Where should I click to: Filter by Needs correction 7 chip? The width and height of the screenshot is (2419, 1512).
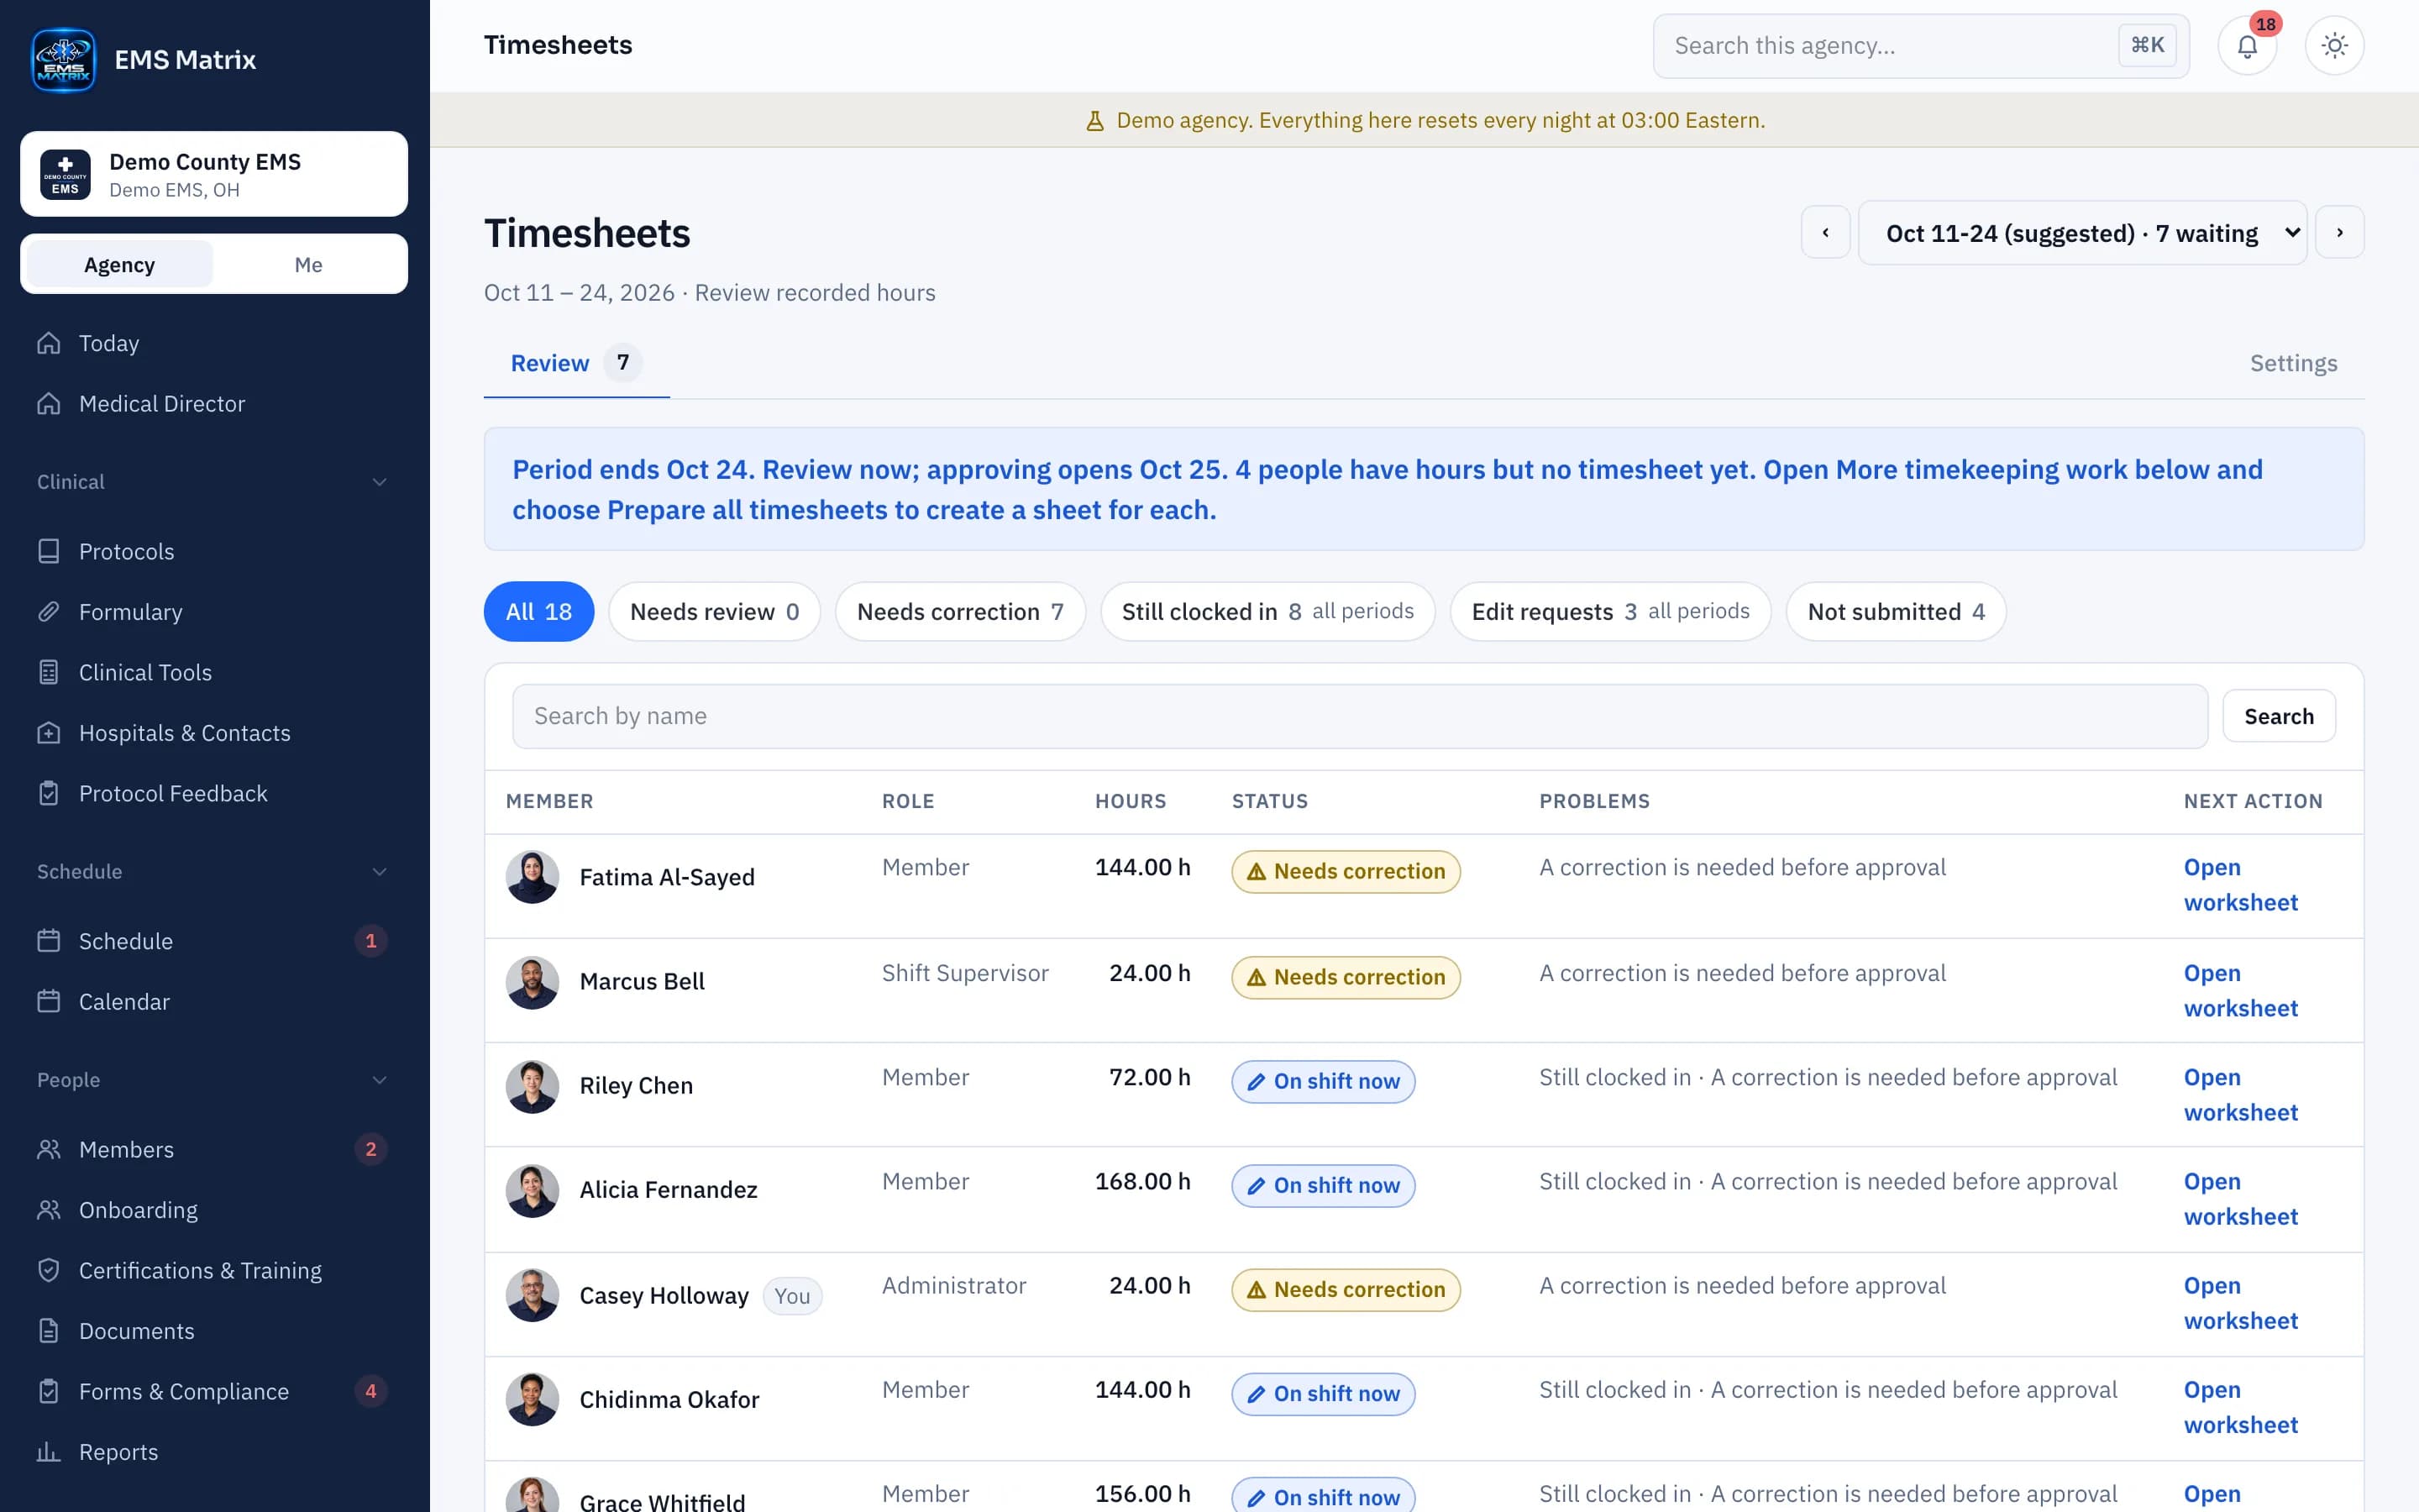[961, 611]
